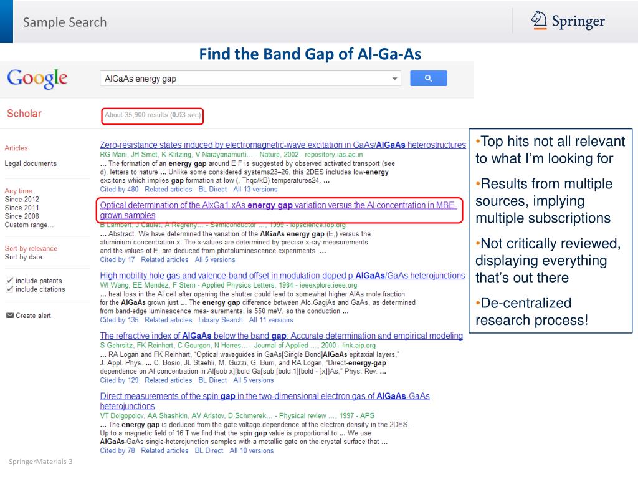Click Cited by 480
Screen dimensions: 638x479
pyautogui.click(x=119, y=190)
